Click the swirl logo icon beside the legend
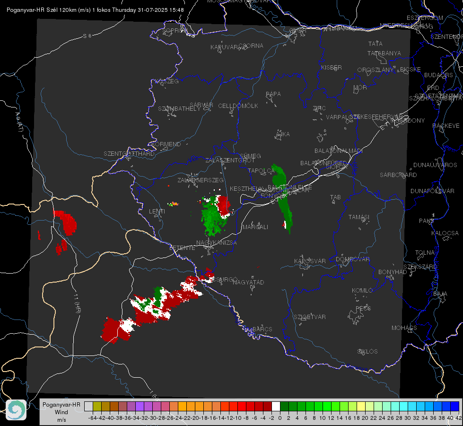Screen dimensions: 463x426 click(x=16, y=410)
